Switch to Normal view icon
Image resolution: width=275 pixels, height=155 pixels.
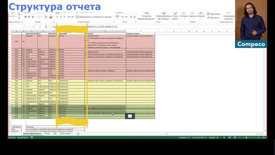[x=224, y=138]
